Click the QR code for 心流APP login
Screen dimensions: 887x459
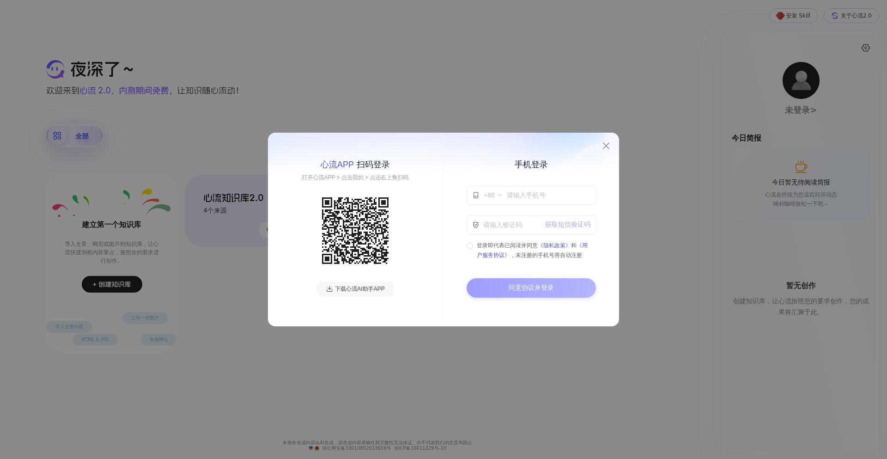[x=355, y=231]
